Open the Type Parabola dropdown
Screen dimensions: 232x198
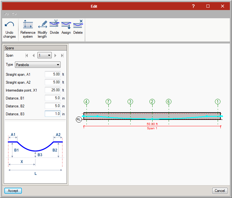click(38, 65)
